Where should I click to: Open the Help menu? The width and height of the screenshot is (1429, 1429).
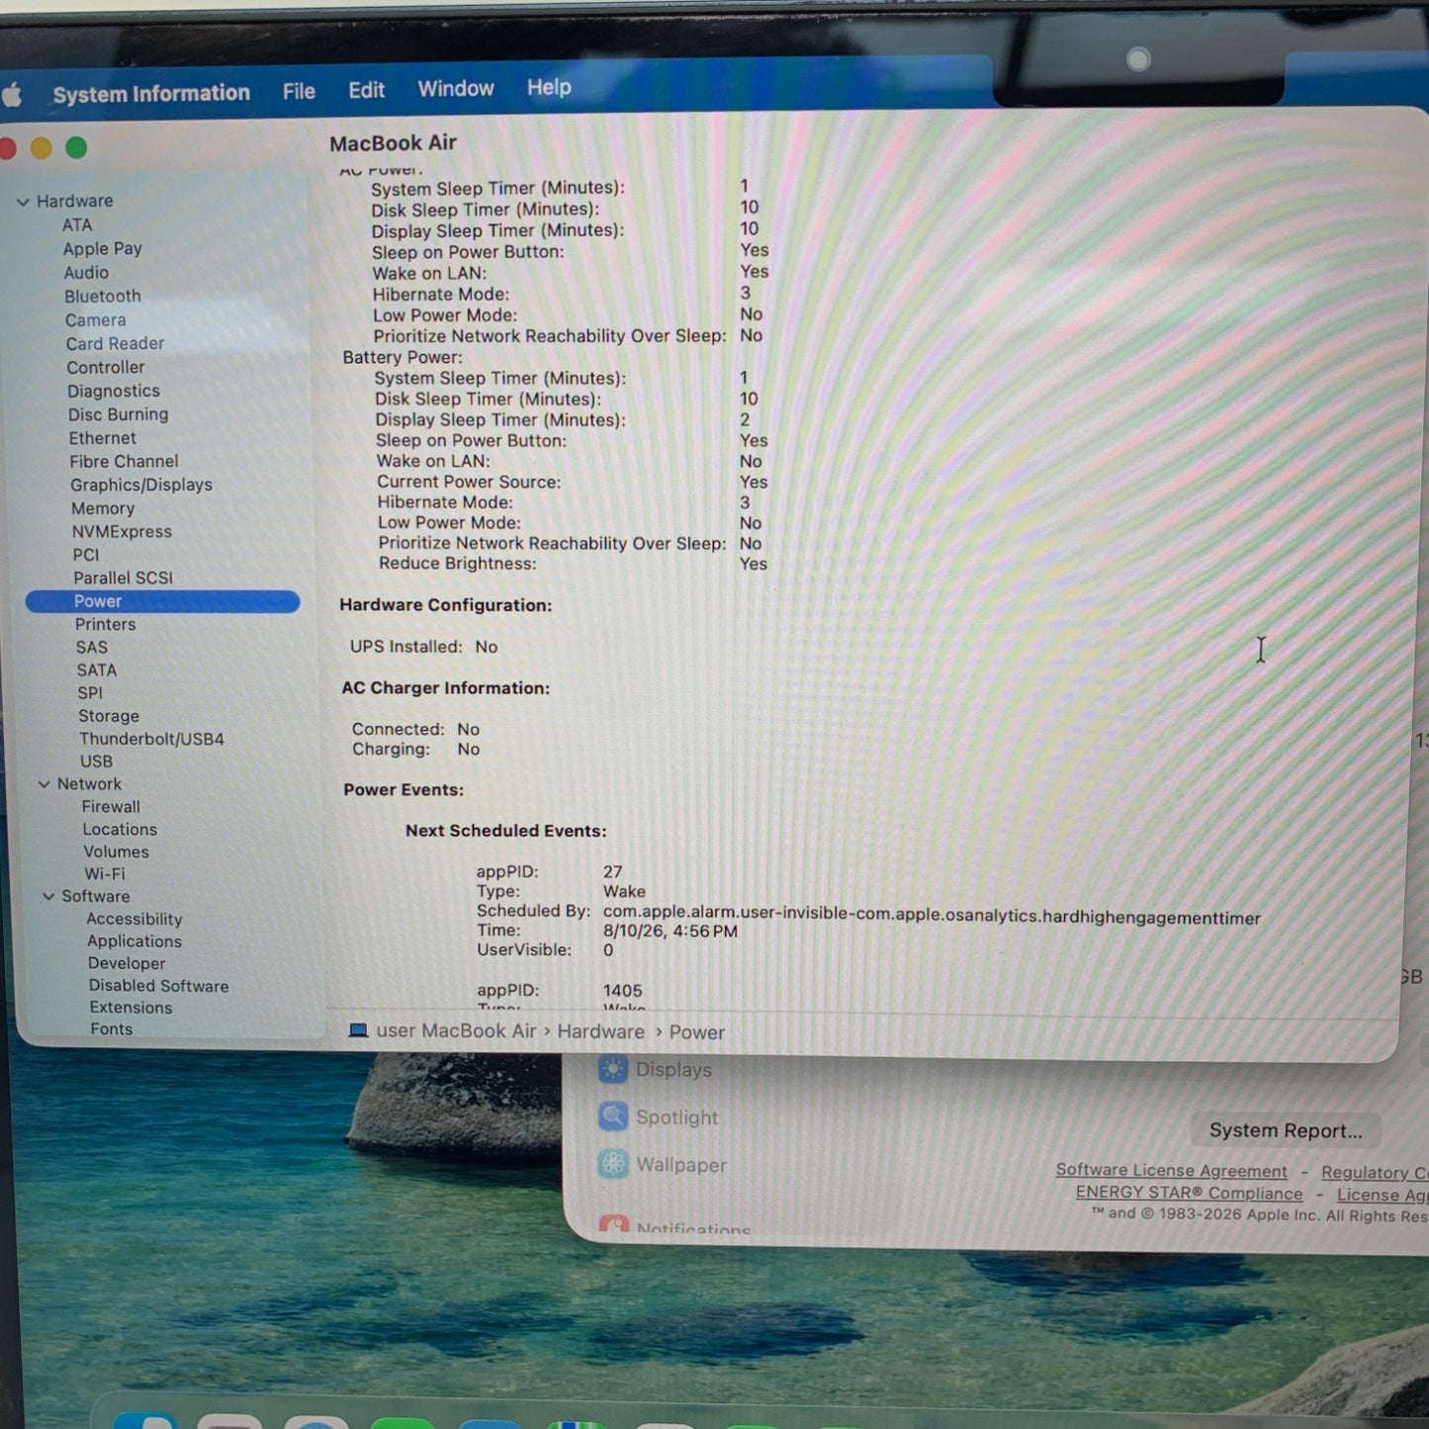point(549,87)
